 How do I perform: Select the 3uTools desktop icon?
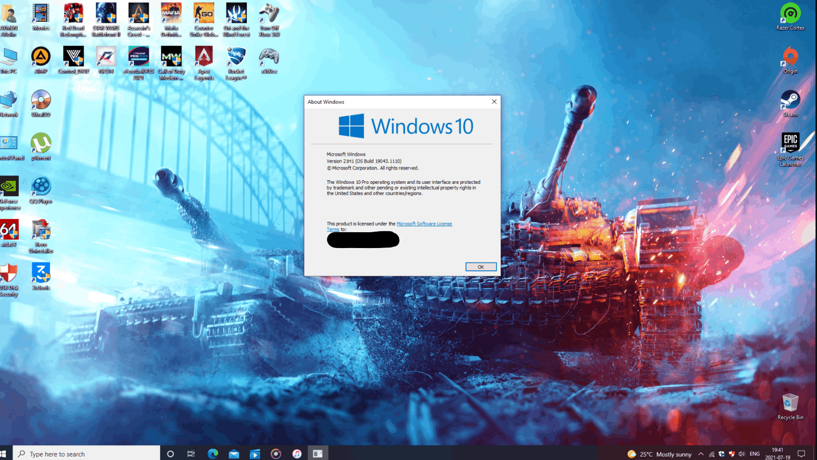[x=41, y=277]
